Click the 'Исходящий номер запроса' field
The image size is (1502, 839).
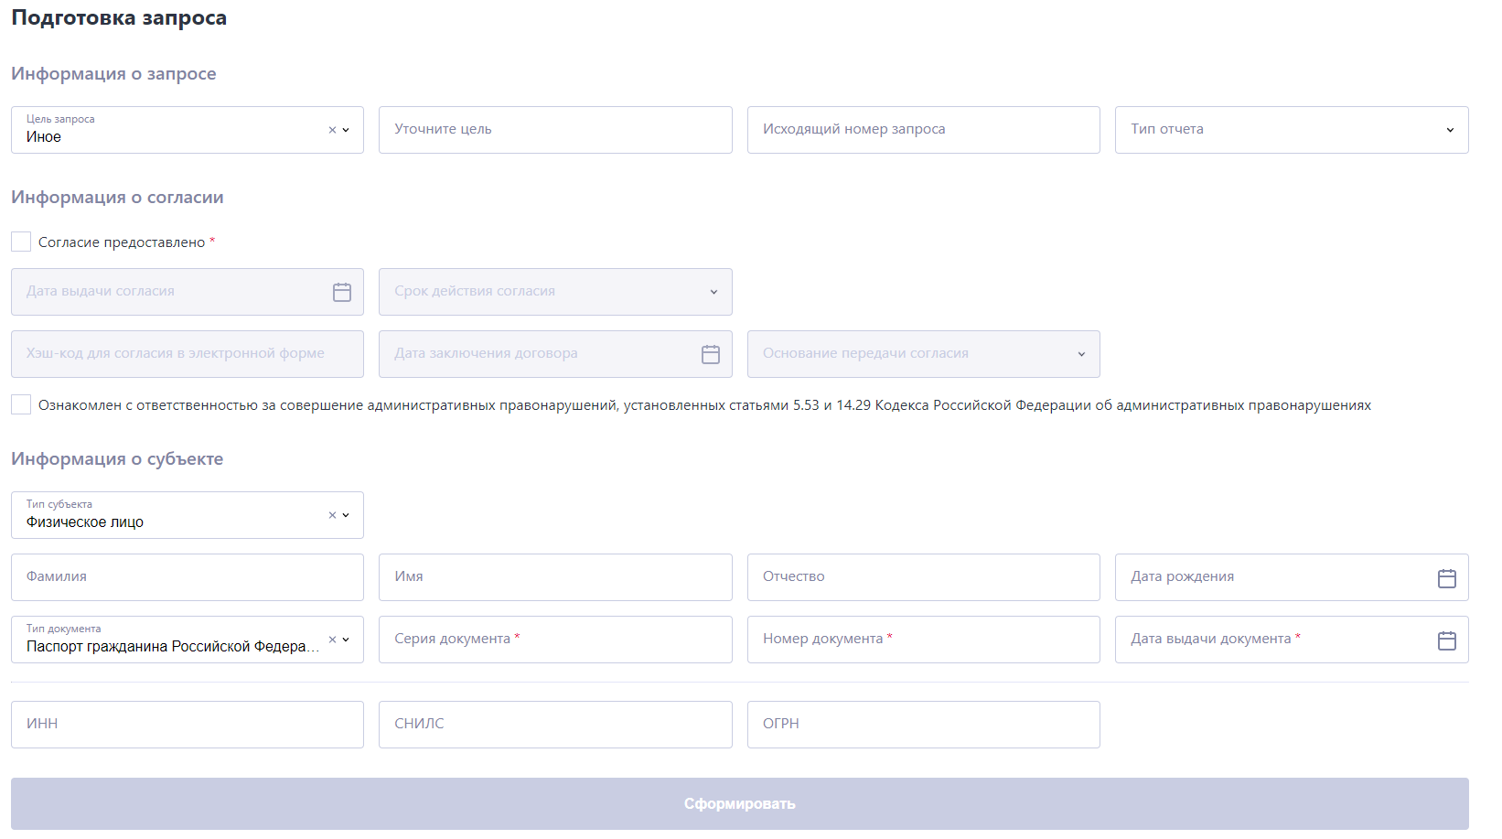(922, 130)
